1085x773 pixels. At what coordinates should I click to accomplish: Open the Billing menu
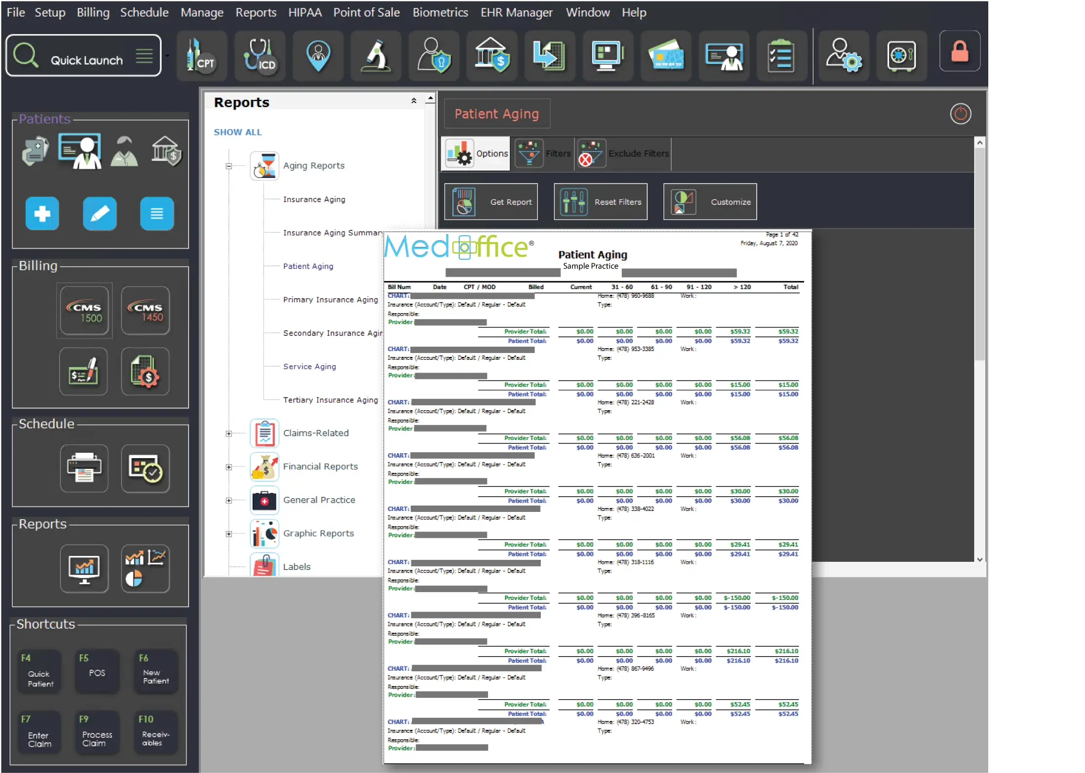pyautogui.click(x=93, y=12)
